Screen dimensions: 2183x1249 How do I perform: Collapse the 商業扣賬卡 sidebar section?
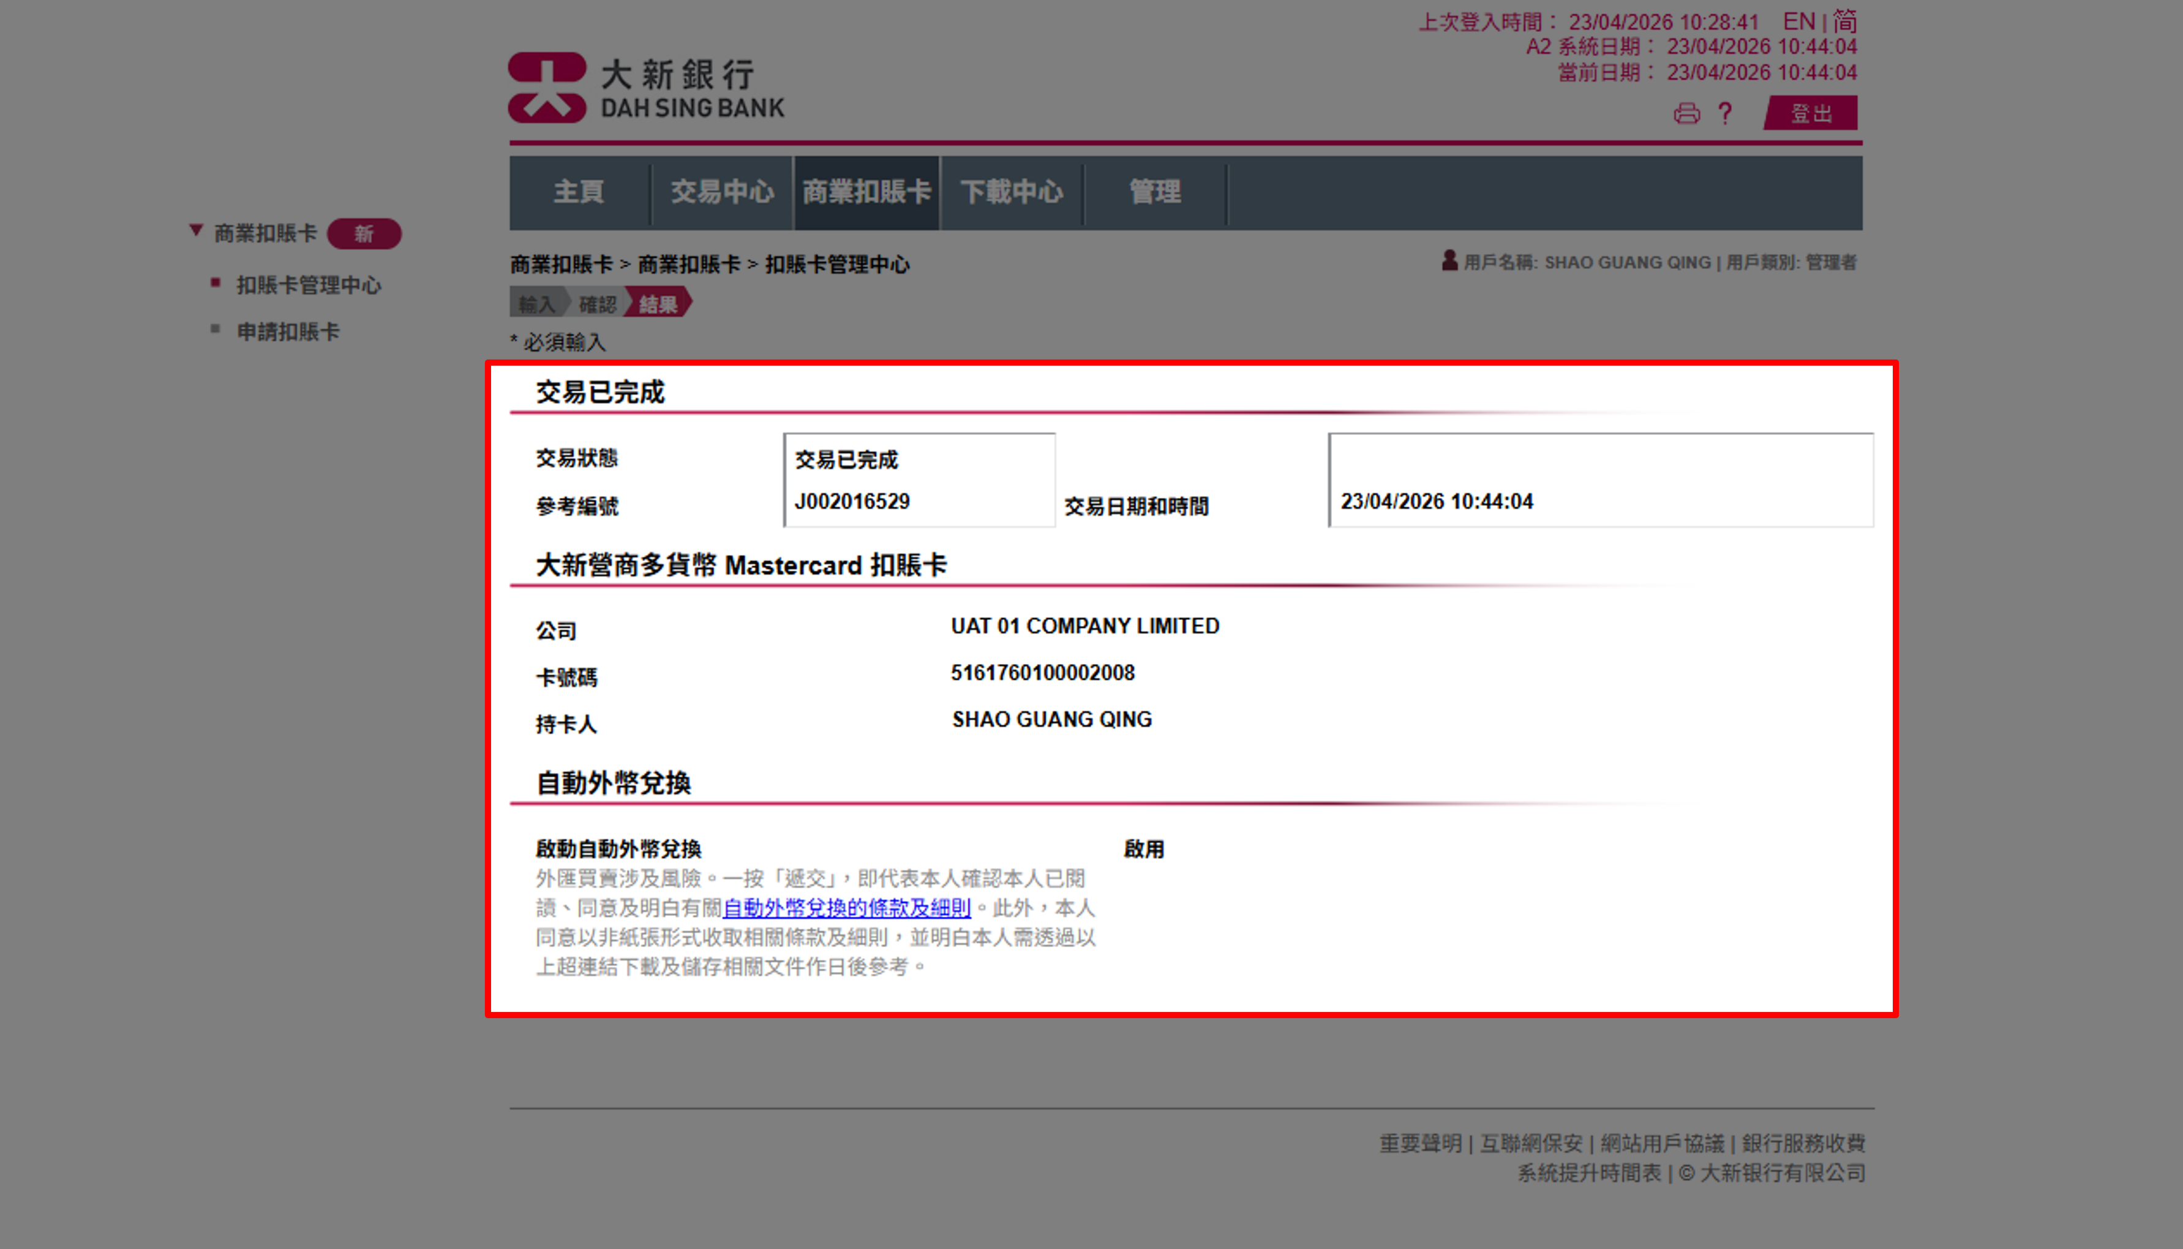(195, 230)
